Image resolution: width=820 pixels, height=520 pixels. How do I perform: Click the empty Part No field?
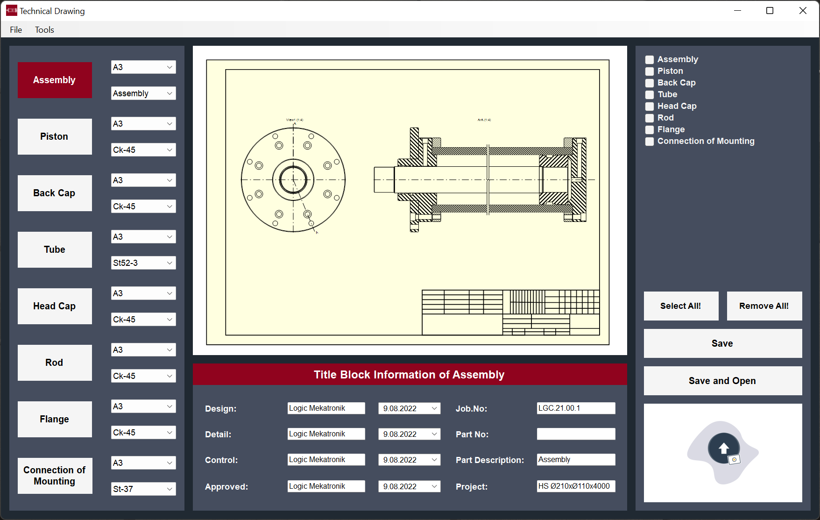pyautogui.click(x=576, y=434)
